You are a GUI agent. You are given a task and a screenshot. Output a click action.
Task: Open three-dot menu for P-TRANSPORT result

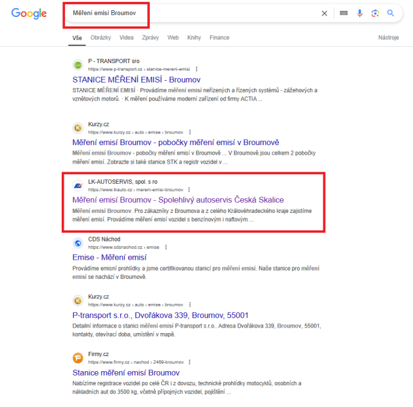point(197,69)
